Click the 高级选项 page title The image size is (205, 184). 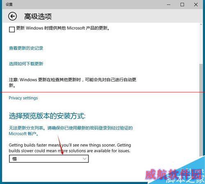38,16
